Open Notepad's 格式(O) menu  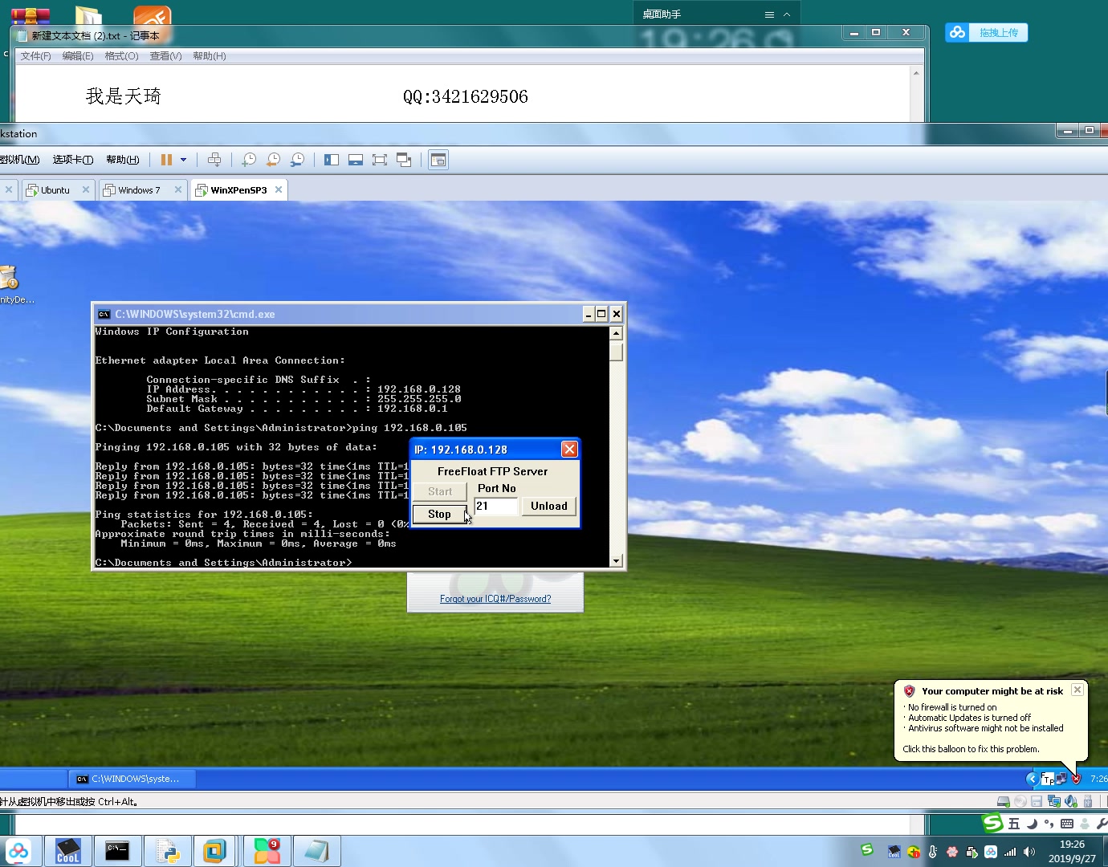tap(121, 56)
